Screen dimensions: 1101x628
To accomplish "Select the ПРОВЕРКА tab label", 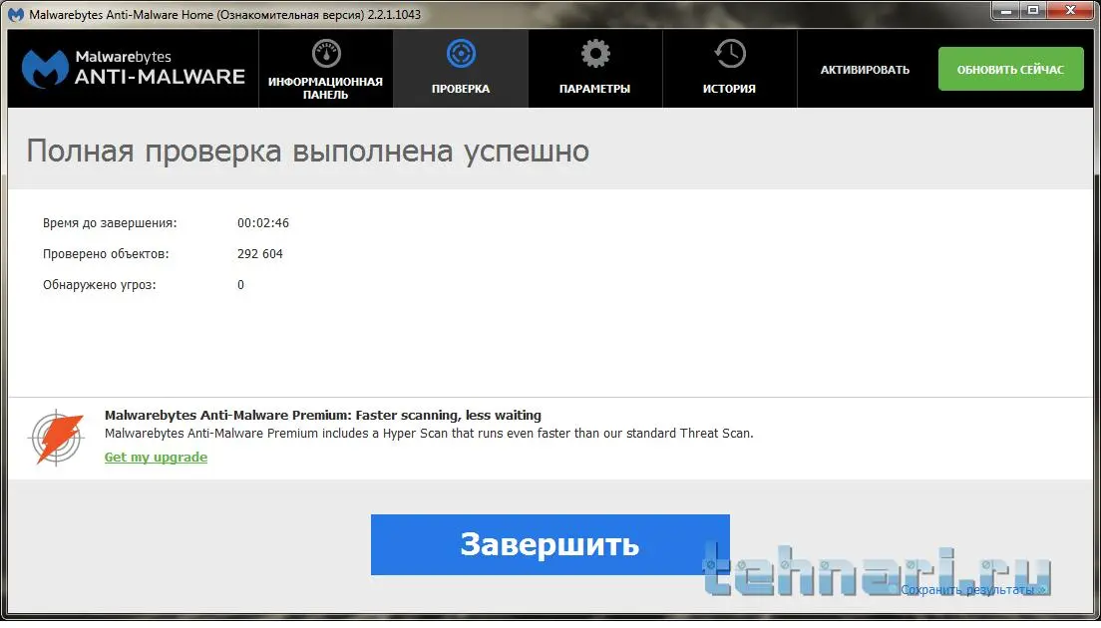I will 461,89.
